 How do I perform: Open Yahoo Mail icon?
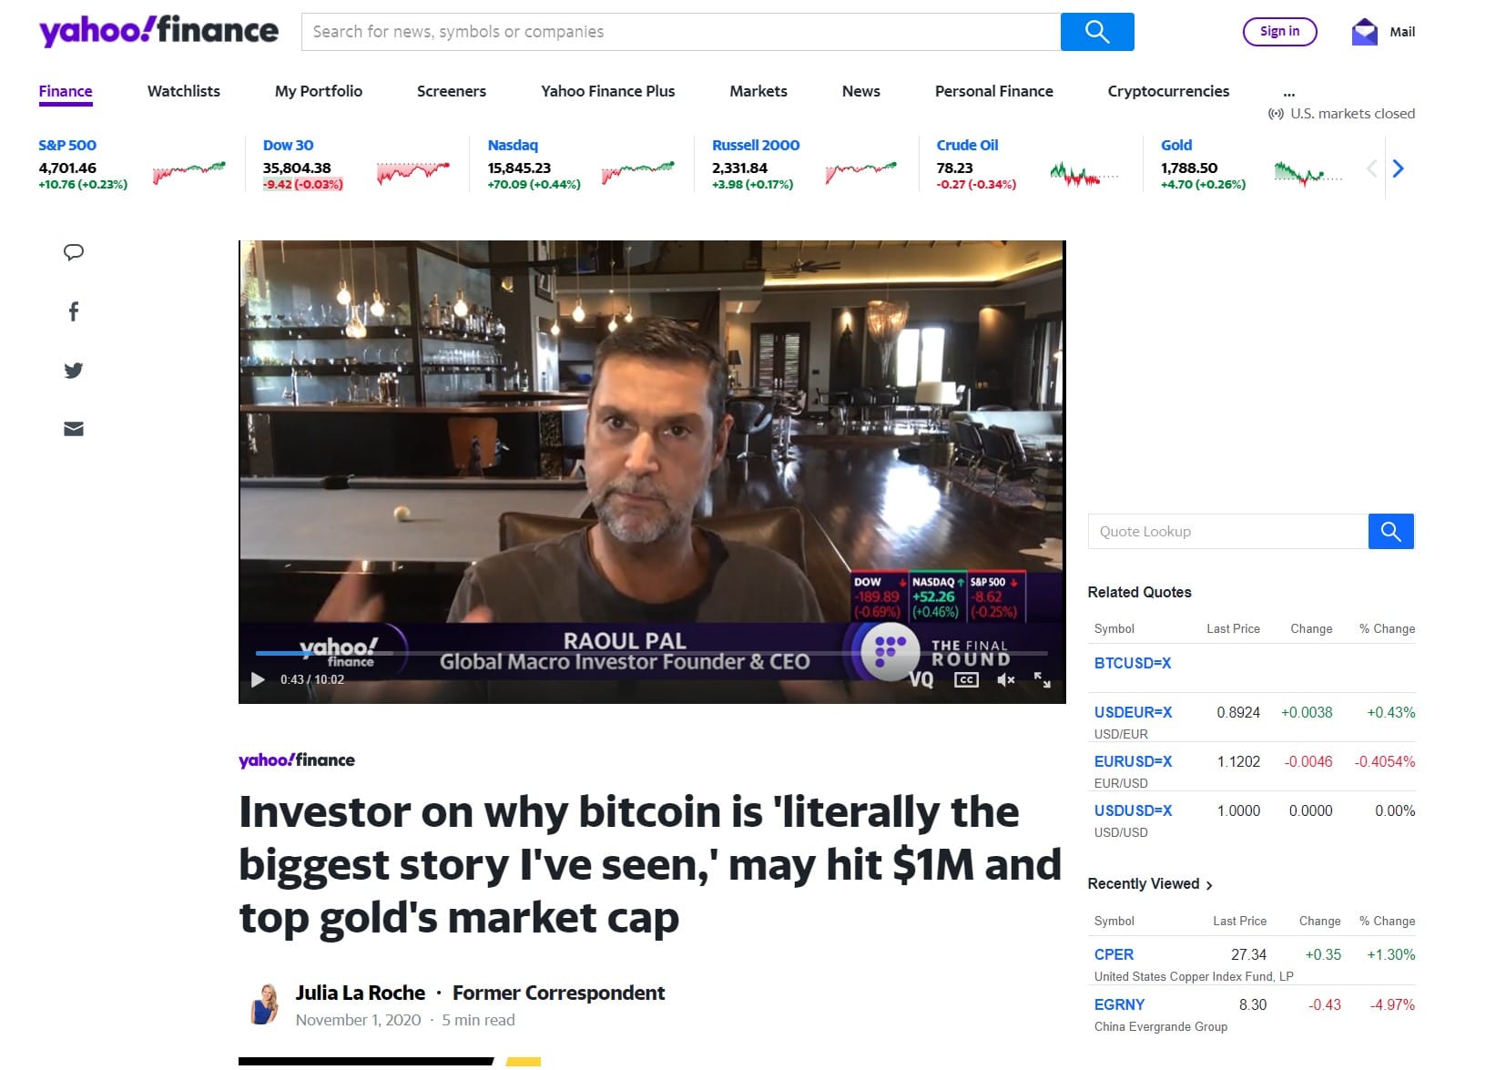pyautogui.click(x=1364, y=32)
